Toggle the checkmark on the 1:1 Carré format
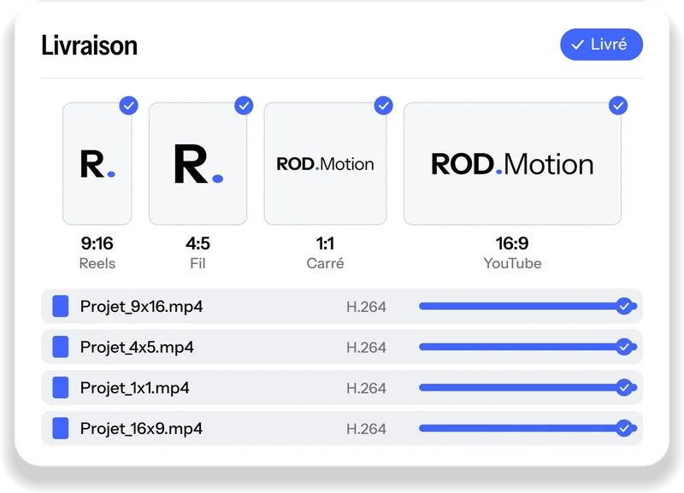684x493 pixels. pos(383,105)
